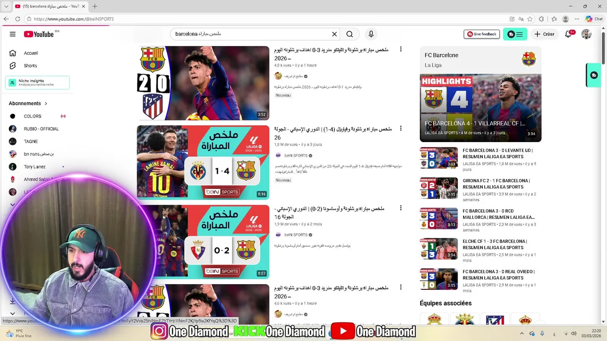The height and width of the screenshot is (341, 607).
Task: Open the Edge profile icon
Action: coord(565,19)
